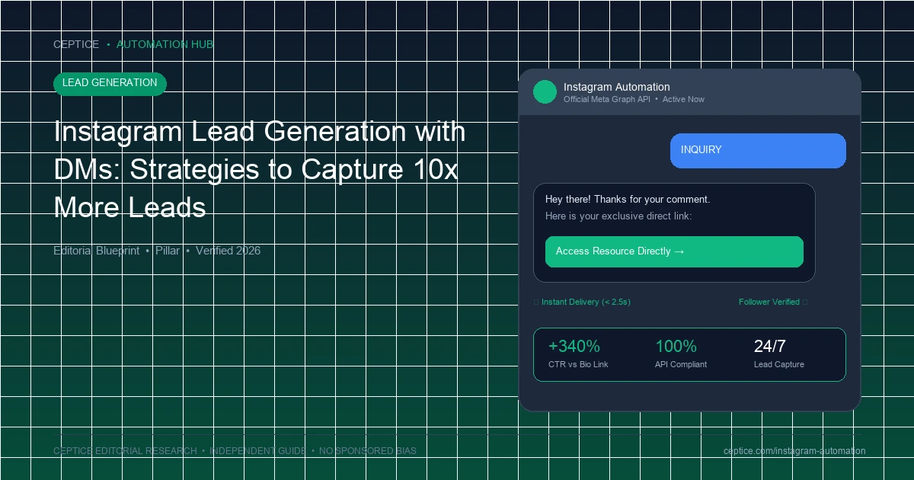Click the 24/7 statistic value
914x480 pixels.
pyautogui.click(x=769, y=347)
